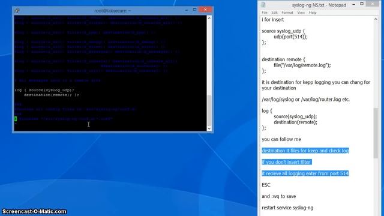Click 'destination(remote);' line in Notepad
Screen dimensions: 384x216
295,122
